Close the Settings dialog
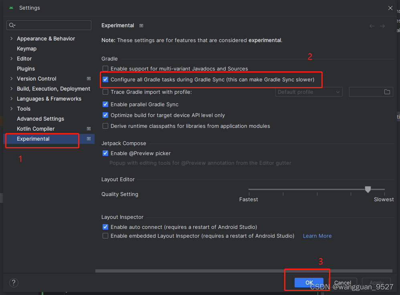This screenshot has width=400, height=295. coord(390,8)
